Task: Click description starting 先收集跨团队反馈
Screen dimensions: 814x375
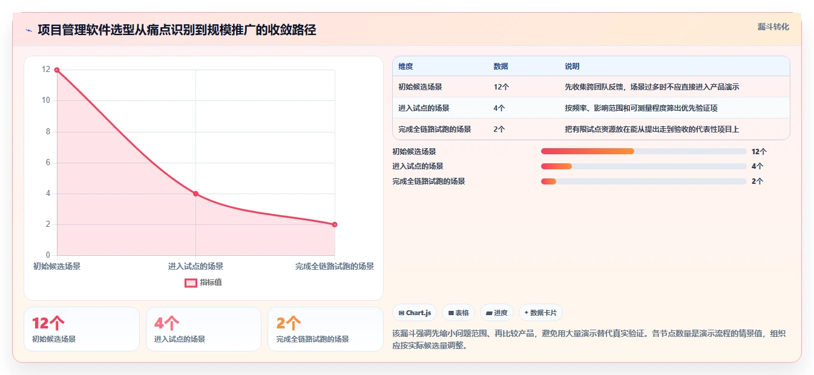Action: 652,87
